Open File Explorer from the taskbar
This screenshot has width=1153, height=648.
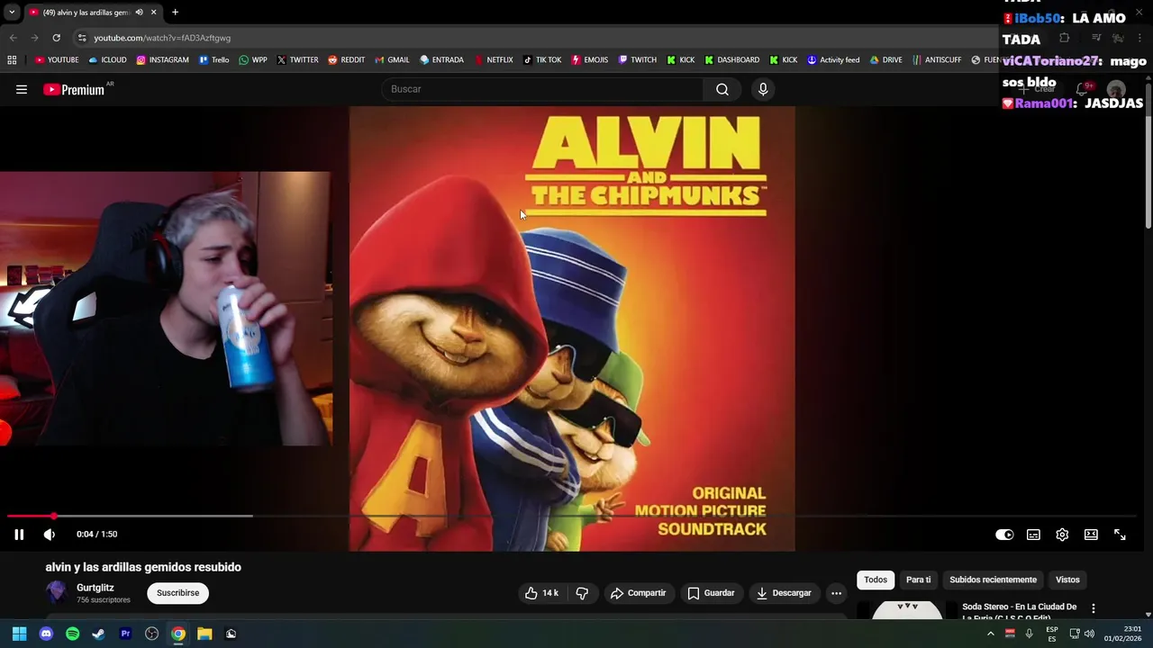(204, 634)
